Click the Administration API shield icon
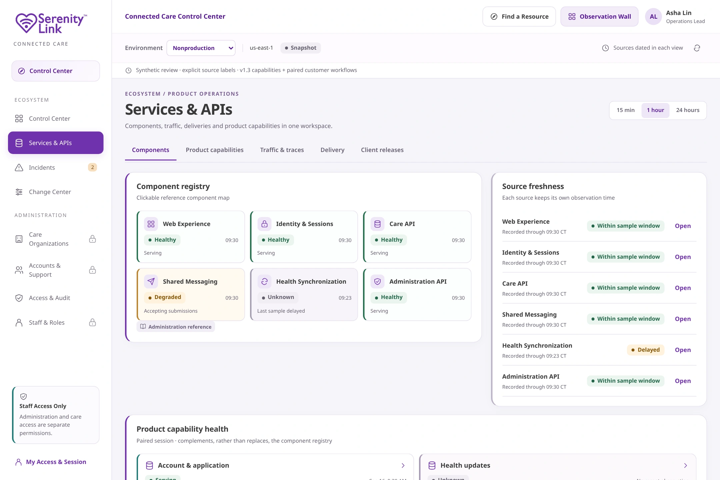This screenshot has width=720, height=480. coord(377,282)
